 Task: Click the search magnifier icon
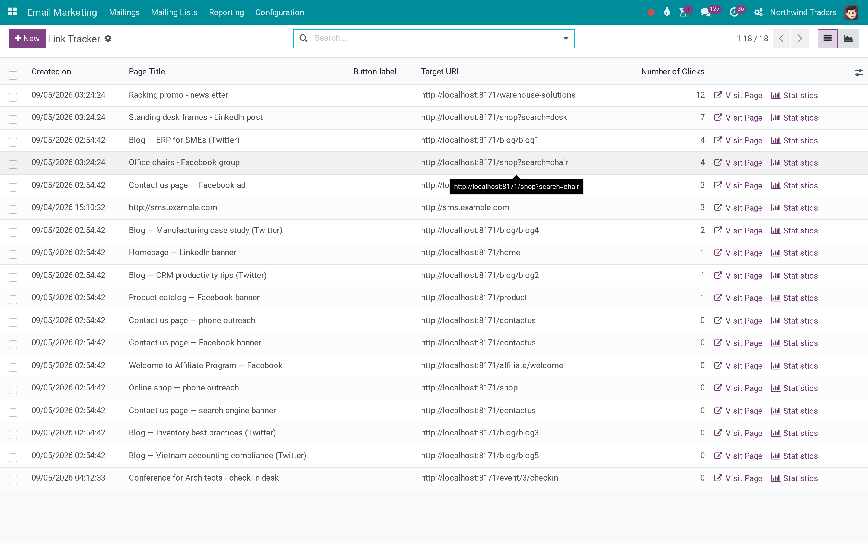tap(304, 39)
